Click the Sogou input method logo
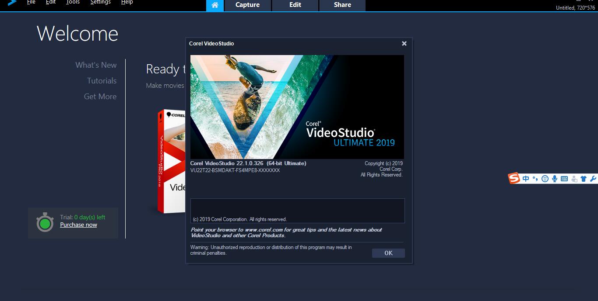The height and width of the screenshot is (301, 598). point(514,178)
